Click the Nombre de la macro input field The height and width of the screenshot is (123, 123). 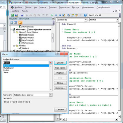tap(26, 63)
